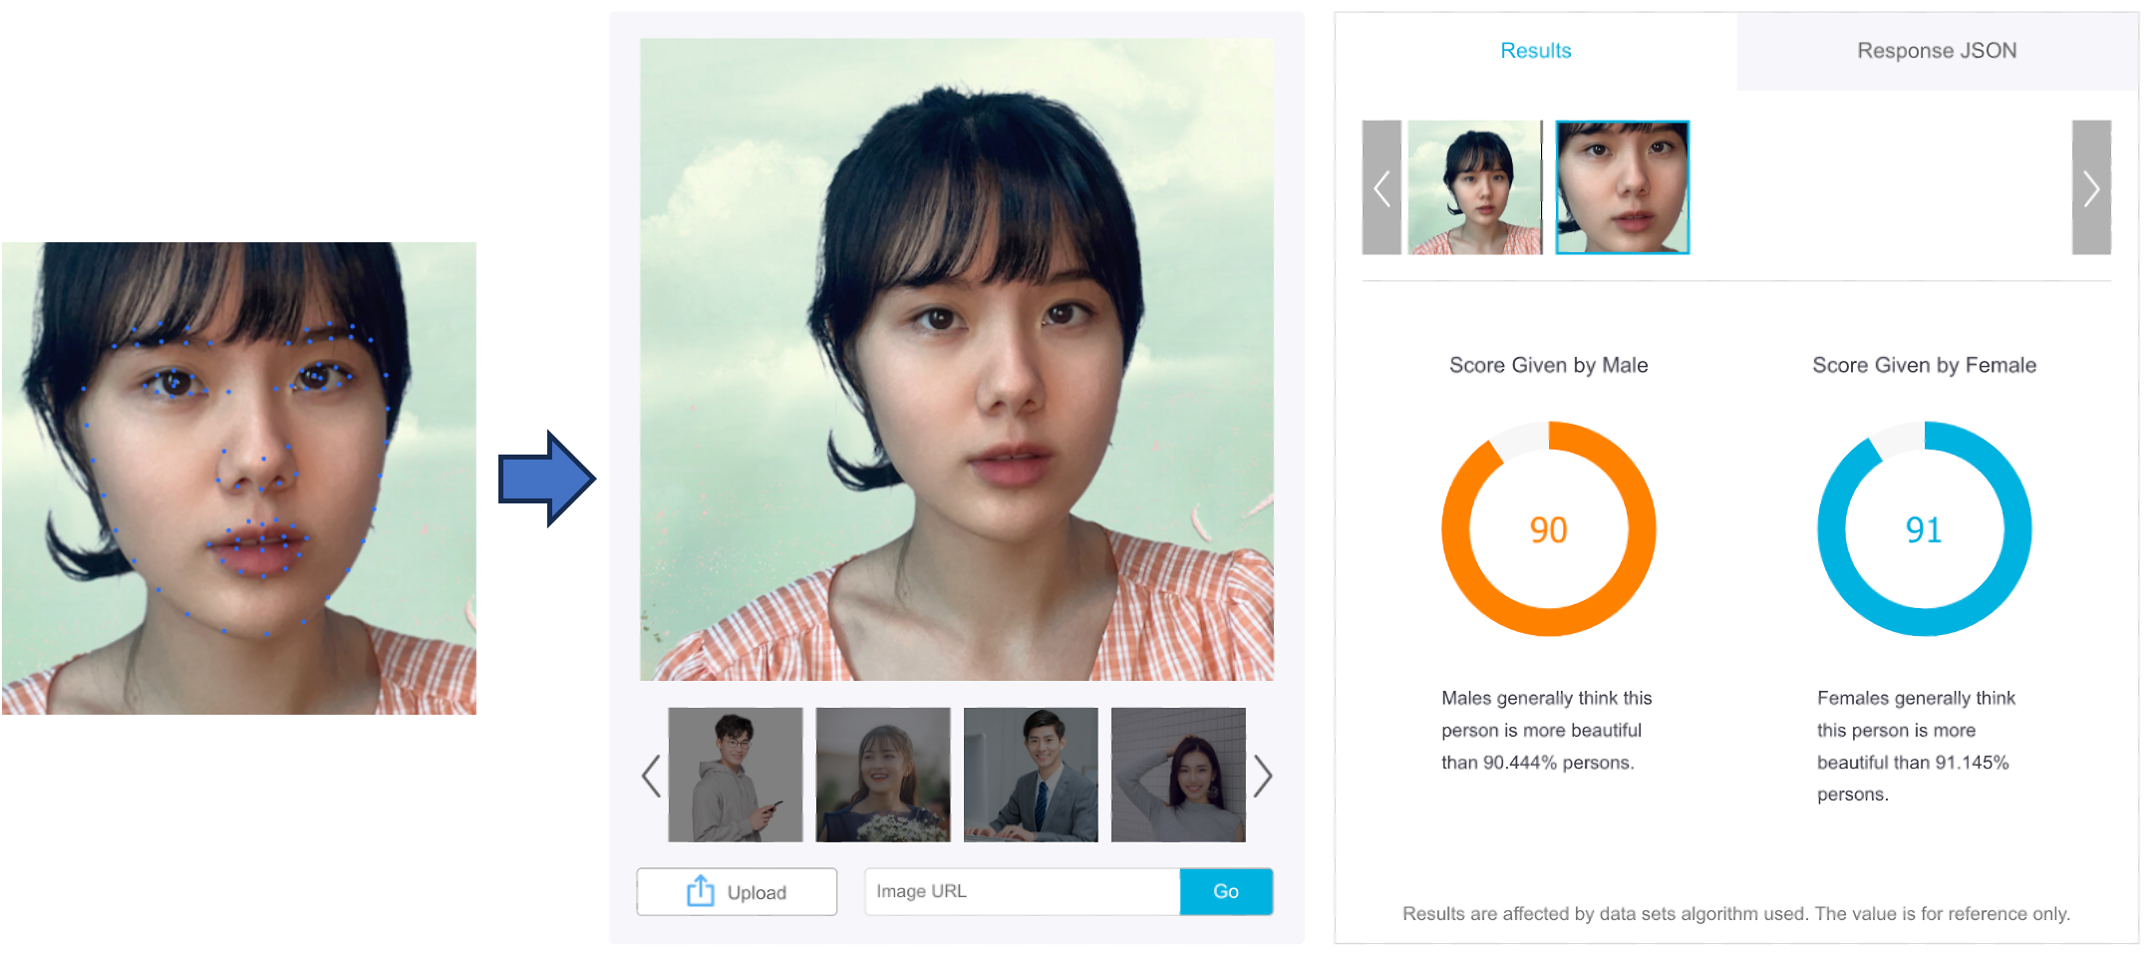Choose sample photo of woman holding flowers
The height and width of the screenshot is (954, 2156).
[x=882, y=775]
